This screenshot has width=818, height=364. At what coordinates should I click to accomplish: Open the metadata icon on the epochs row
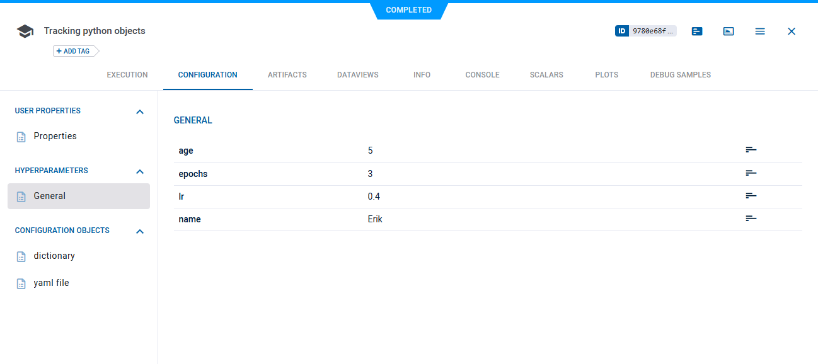pos(751,173)
